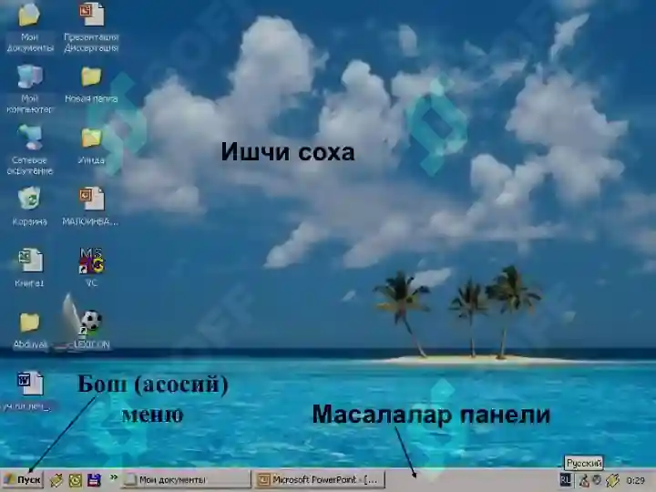Click the round gray tray icon
The image size is (656, 492).
click(x=597, y=480)
